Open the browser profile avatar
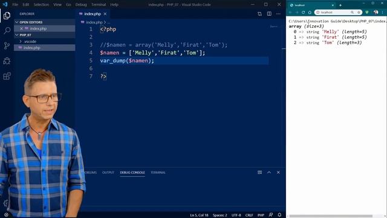Viewport: 387px width, 218px height. click(376, 12)
